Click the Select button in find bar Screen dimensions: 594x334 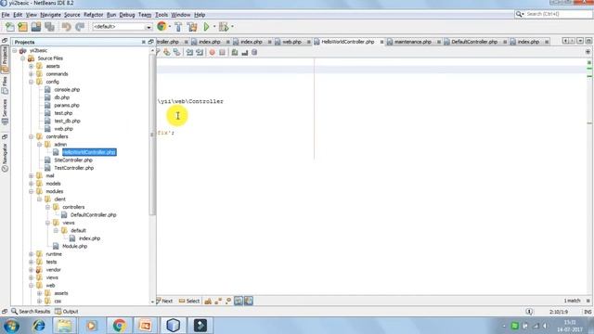(189, 301)
